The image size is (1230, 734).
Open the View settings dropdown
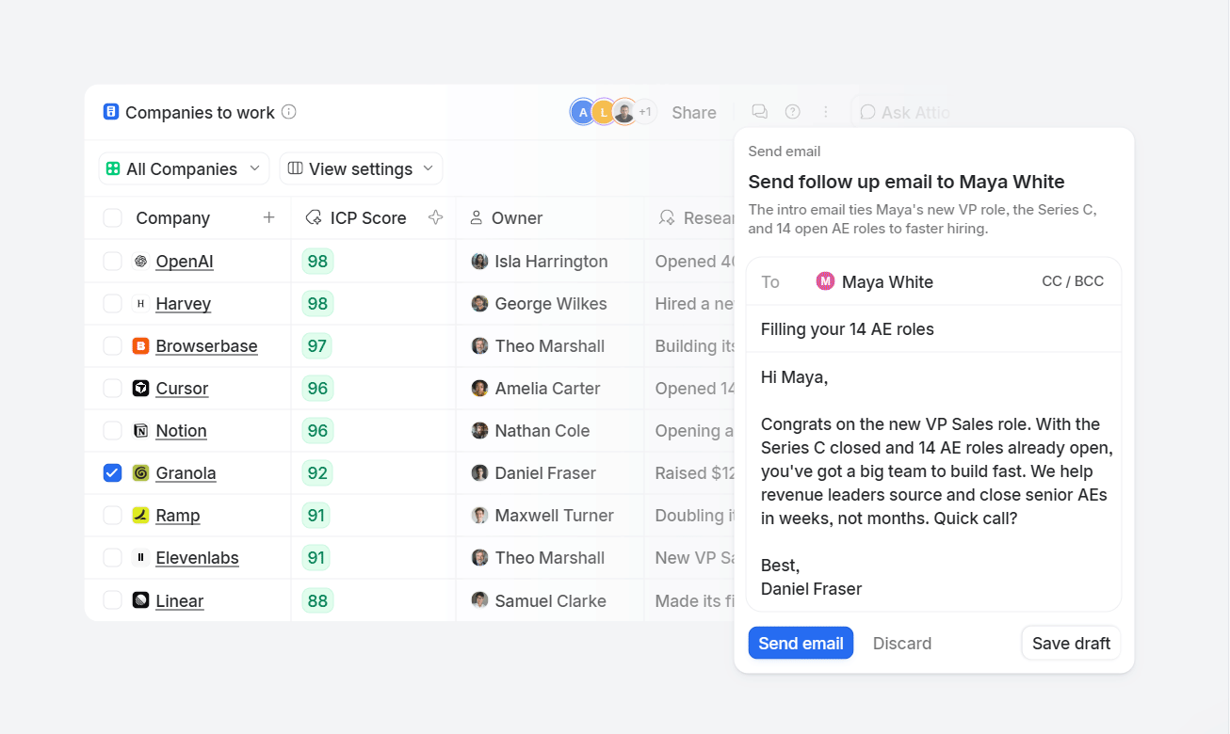point(361,168)
